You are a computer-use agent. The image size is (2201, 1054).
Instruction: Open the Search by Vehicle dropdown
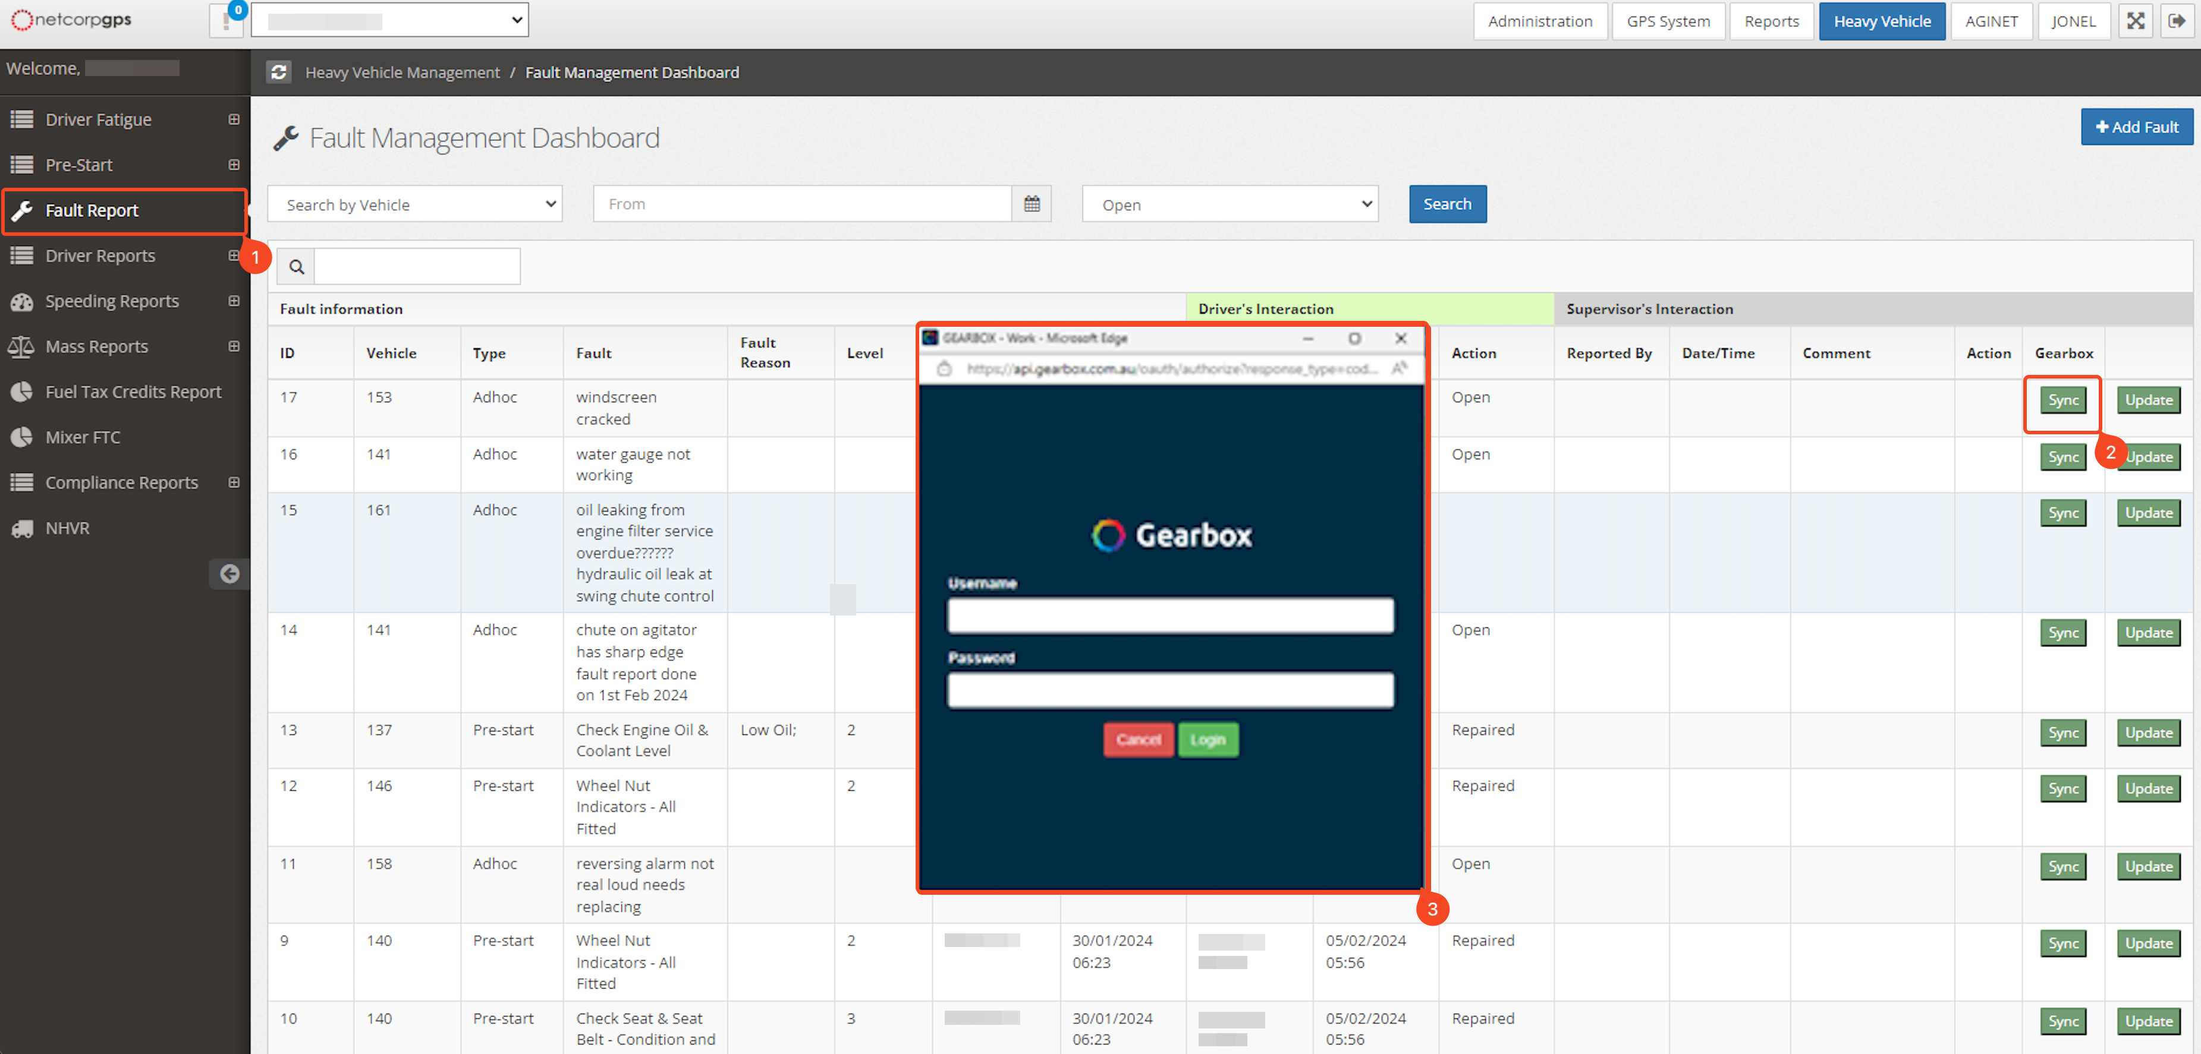coord(414,203)
